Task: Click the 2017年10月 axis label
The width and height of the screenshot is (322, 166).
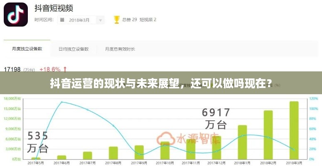Action: point(165,163)
